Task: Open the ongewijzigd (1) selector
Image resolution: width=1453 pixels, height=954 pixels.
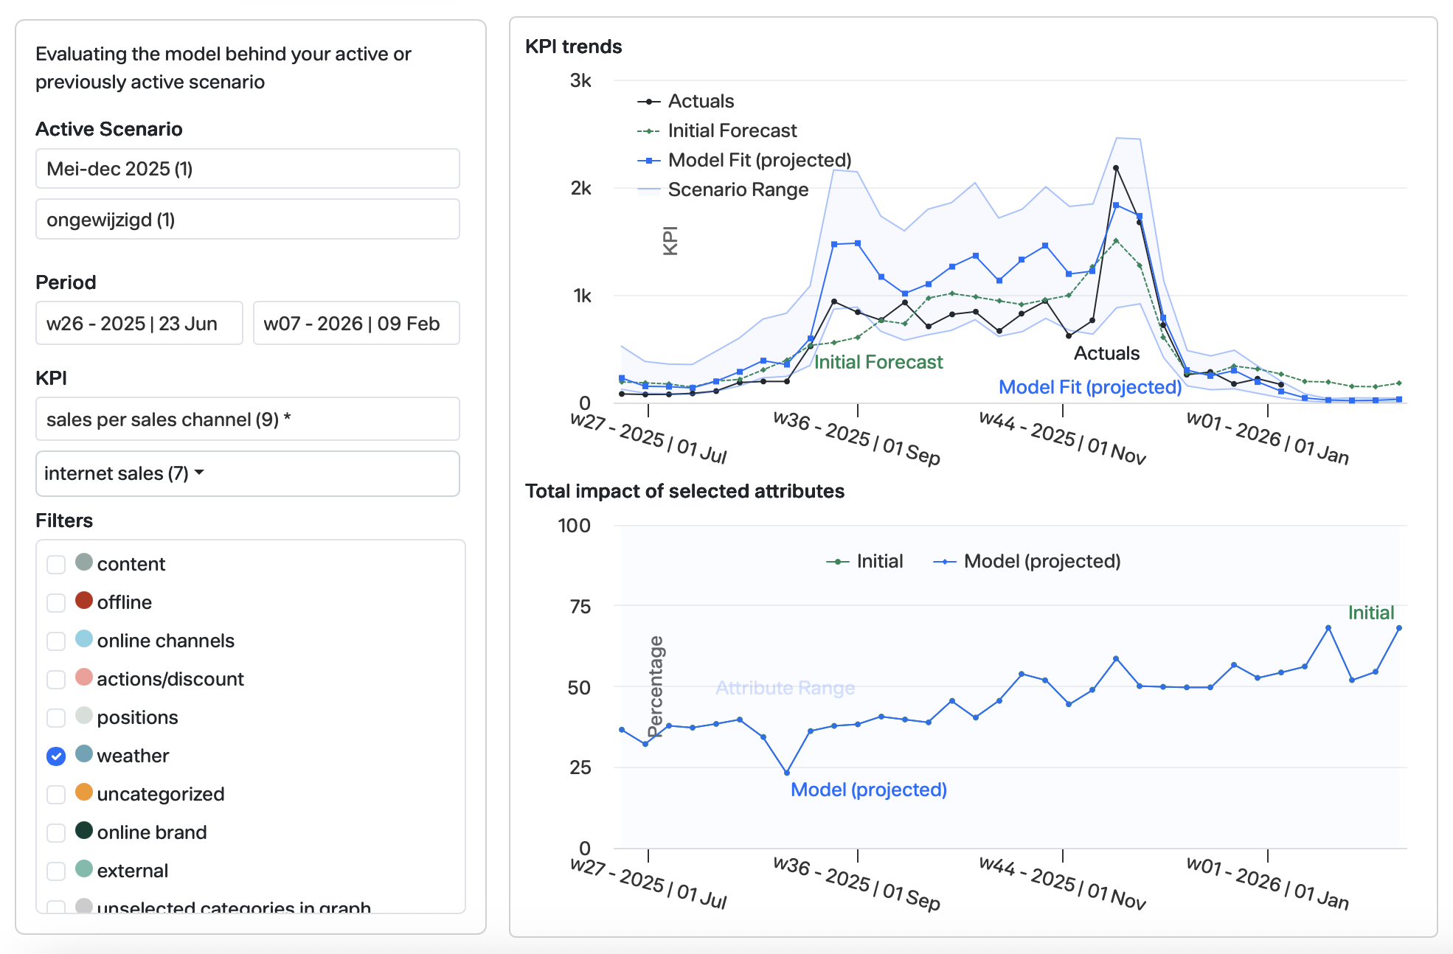Action: 247,220
